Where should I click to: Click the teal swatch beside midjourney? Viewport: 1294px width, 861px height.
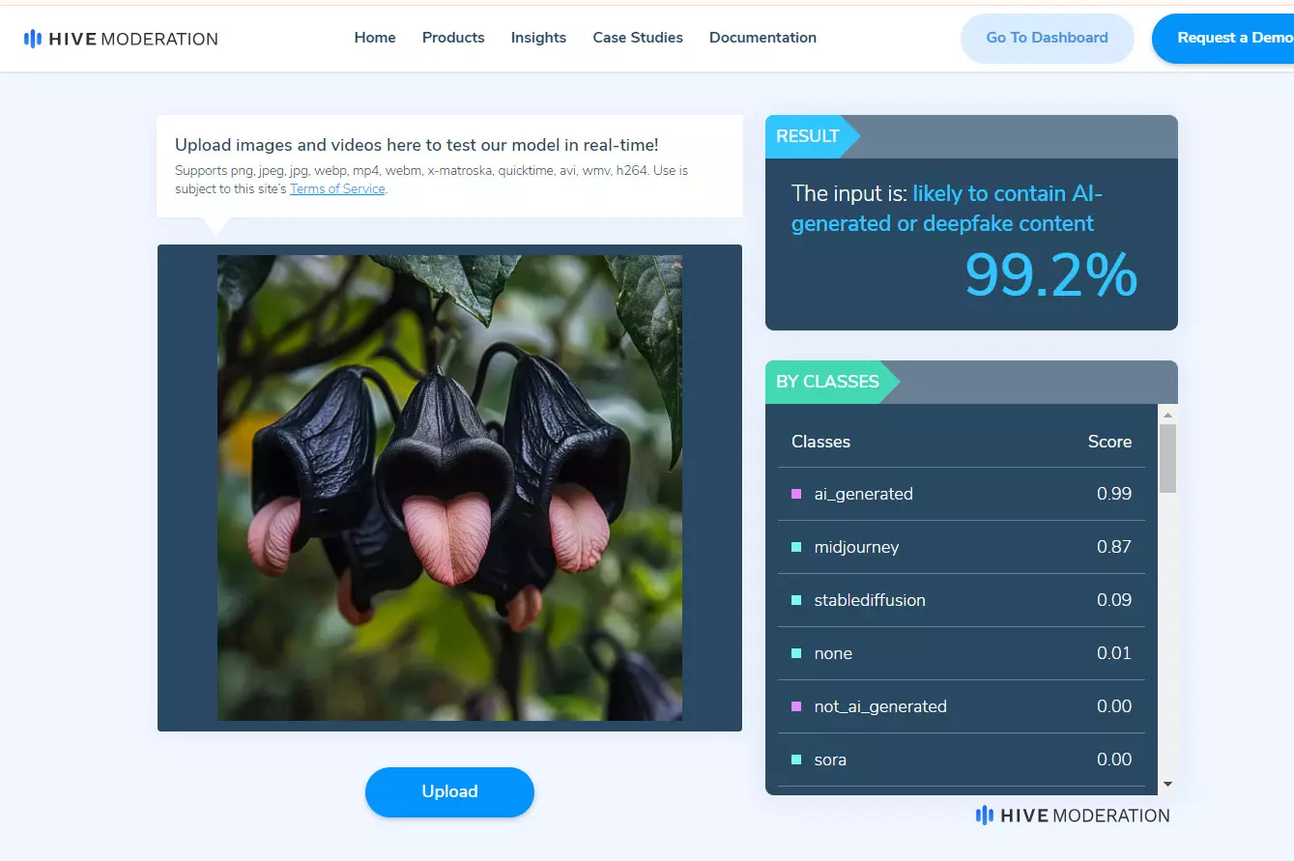[796, 547]
